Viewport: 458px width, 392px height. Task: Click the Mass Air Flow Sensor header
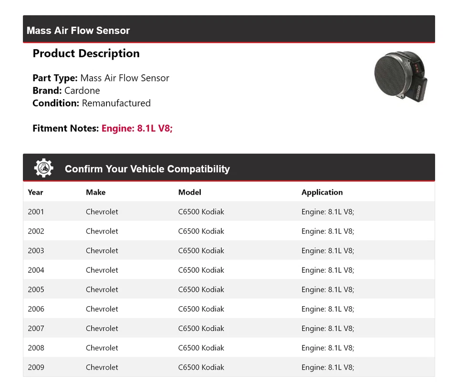click(x=78, y=31)
